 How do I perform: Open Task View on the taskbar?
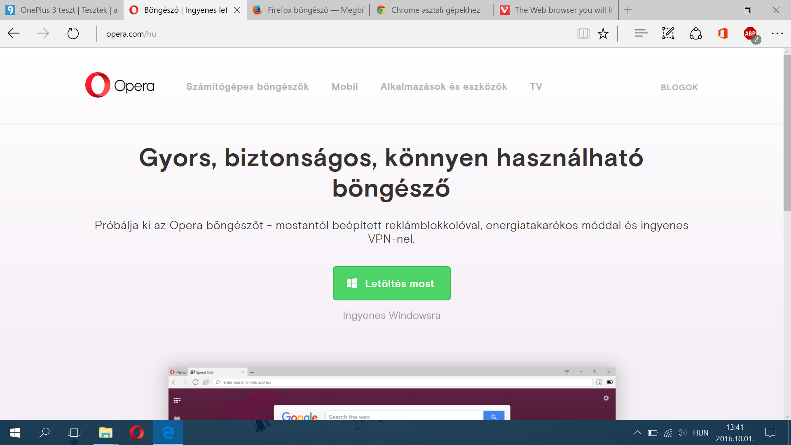(74, 433)
